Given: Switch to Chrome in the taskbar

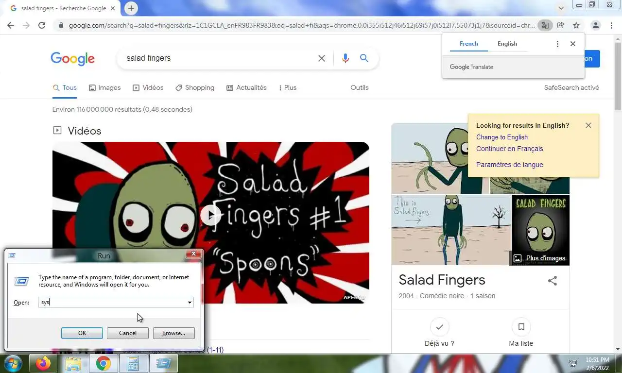Looking at the screenshot, I should [103, 363].
